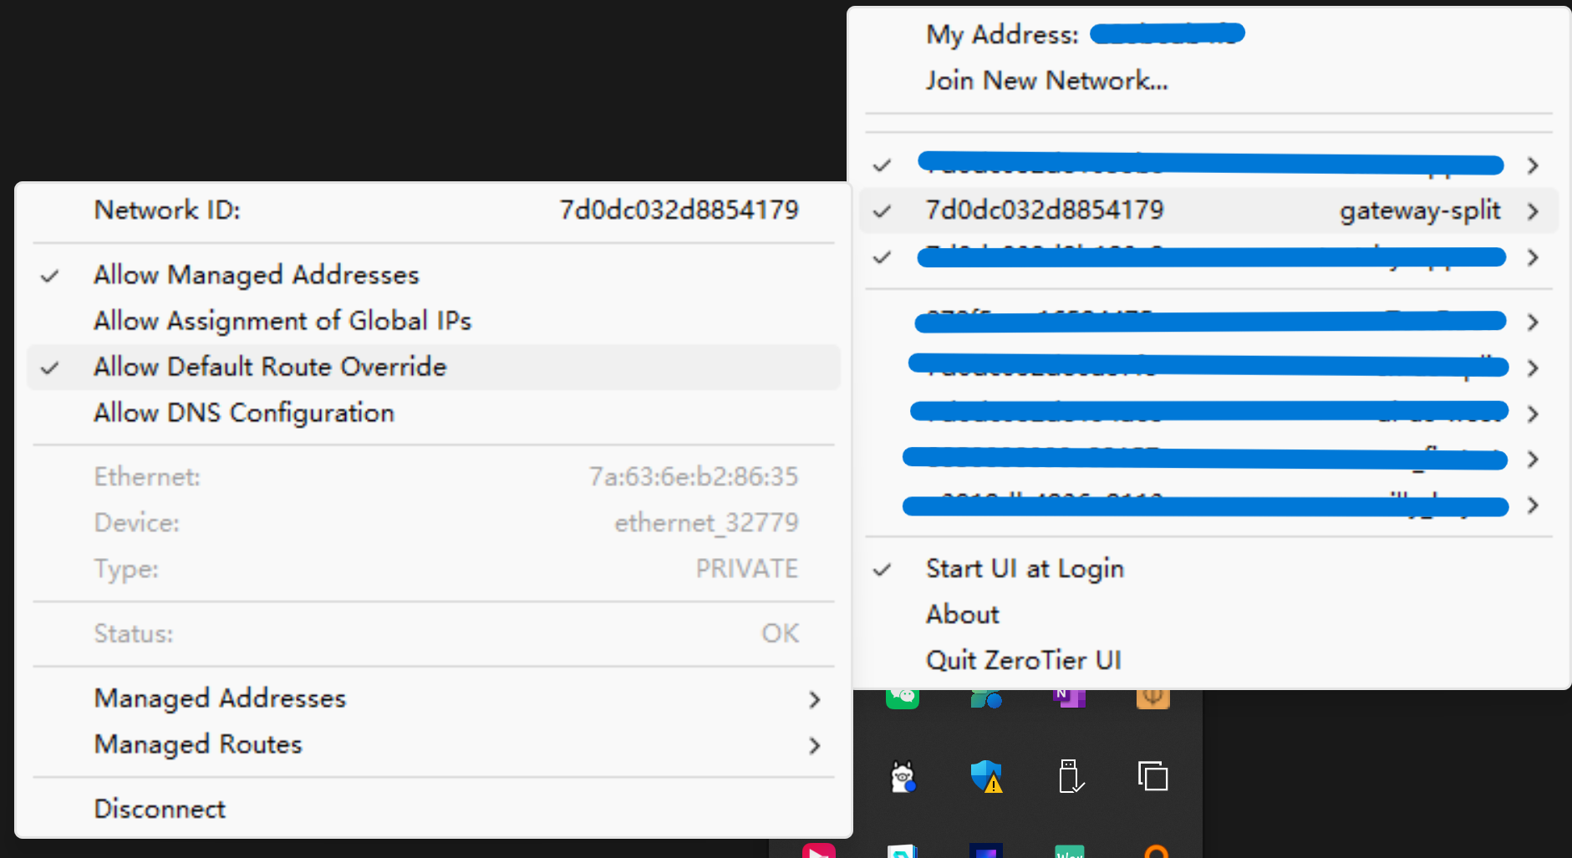This screenshot has height=858, width=1572.
Task: Open the Ollama llama tray icon
Action: tap(903, 777)
